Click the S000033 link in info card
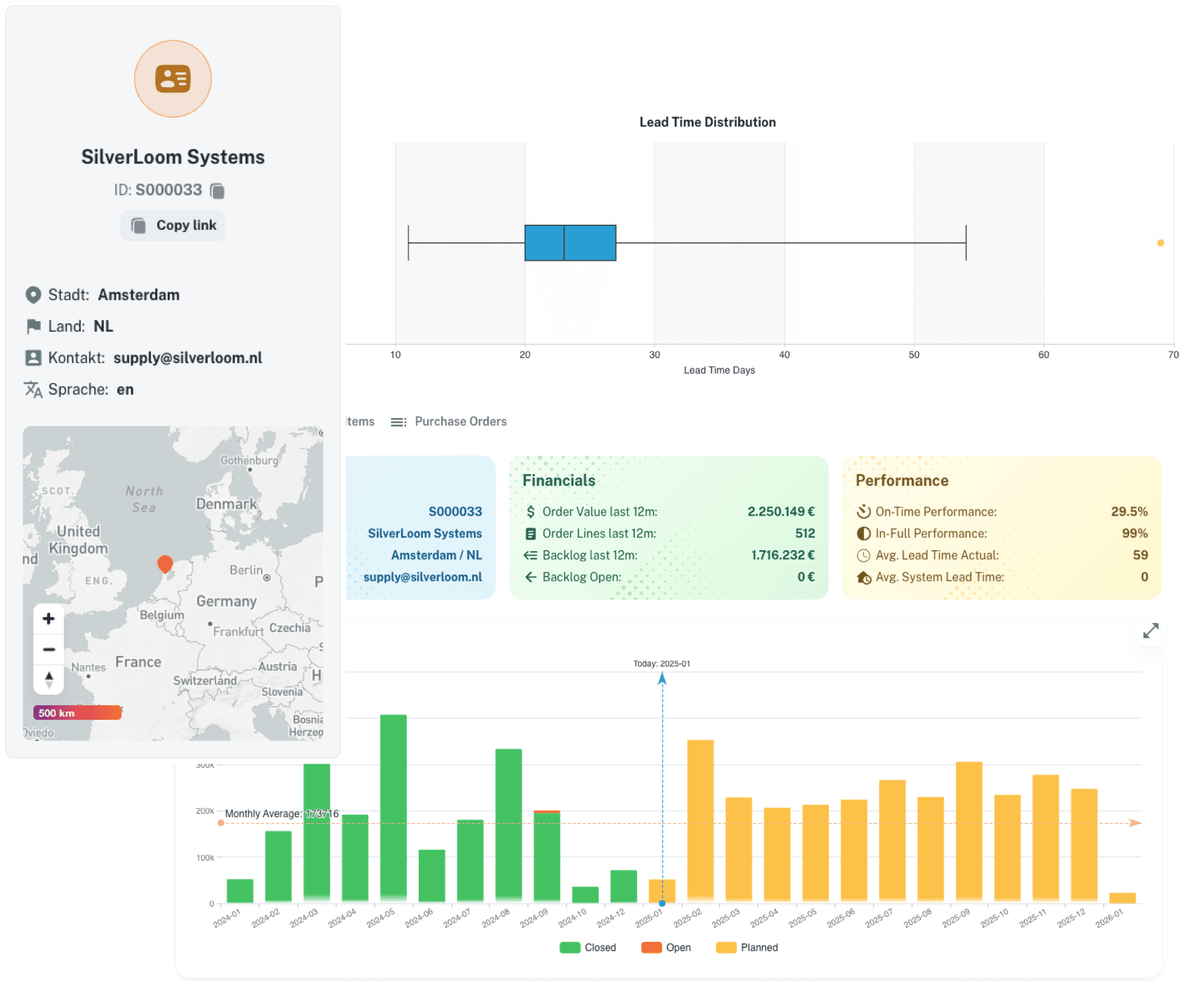This screenshot has width=1202, height=982. 455,512
